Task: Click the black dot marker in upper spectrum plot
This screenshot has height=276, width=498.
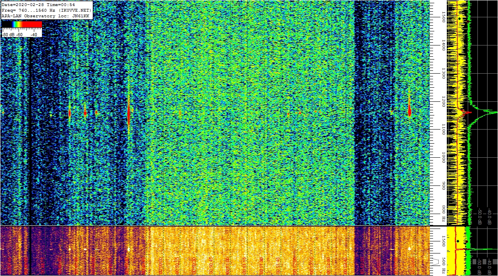Action: tap(459, 19)
